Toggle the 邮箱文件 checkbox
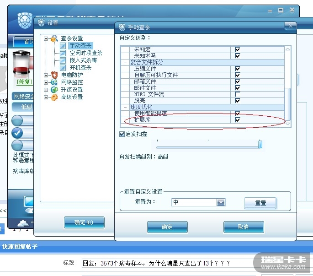 click(x=238, y=81)
